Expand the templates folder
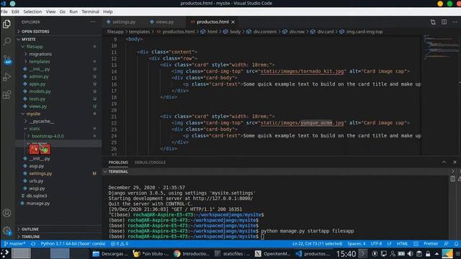 [x=58, y=61]
